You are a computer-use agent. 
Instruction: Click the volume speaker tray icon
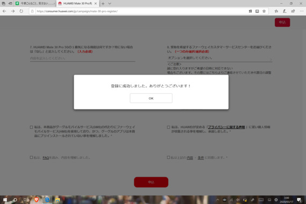[238, 200]
